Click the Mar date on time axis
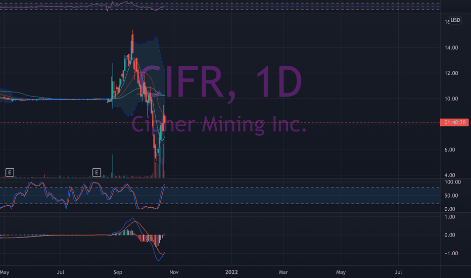This screenshot has height=278, width=471. coord(284,272)
